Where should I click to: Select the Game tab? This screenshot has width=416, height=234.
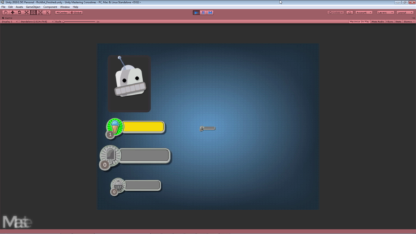click(x=7, y=18)
